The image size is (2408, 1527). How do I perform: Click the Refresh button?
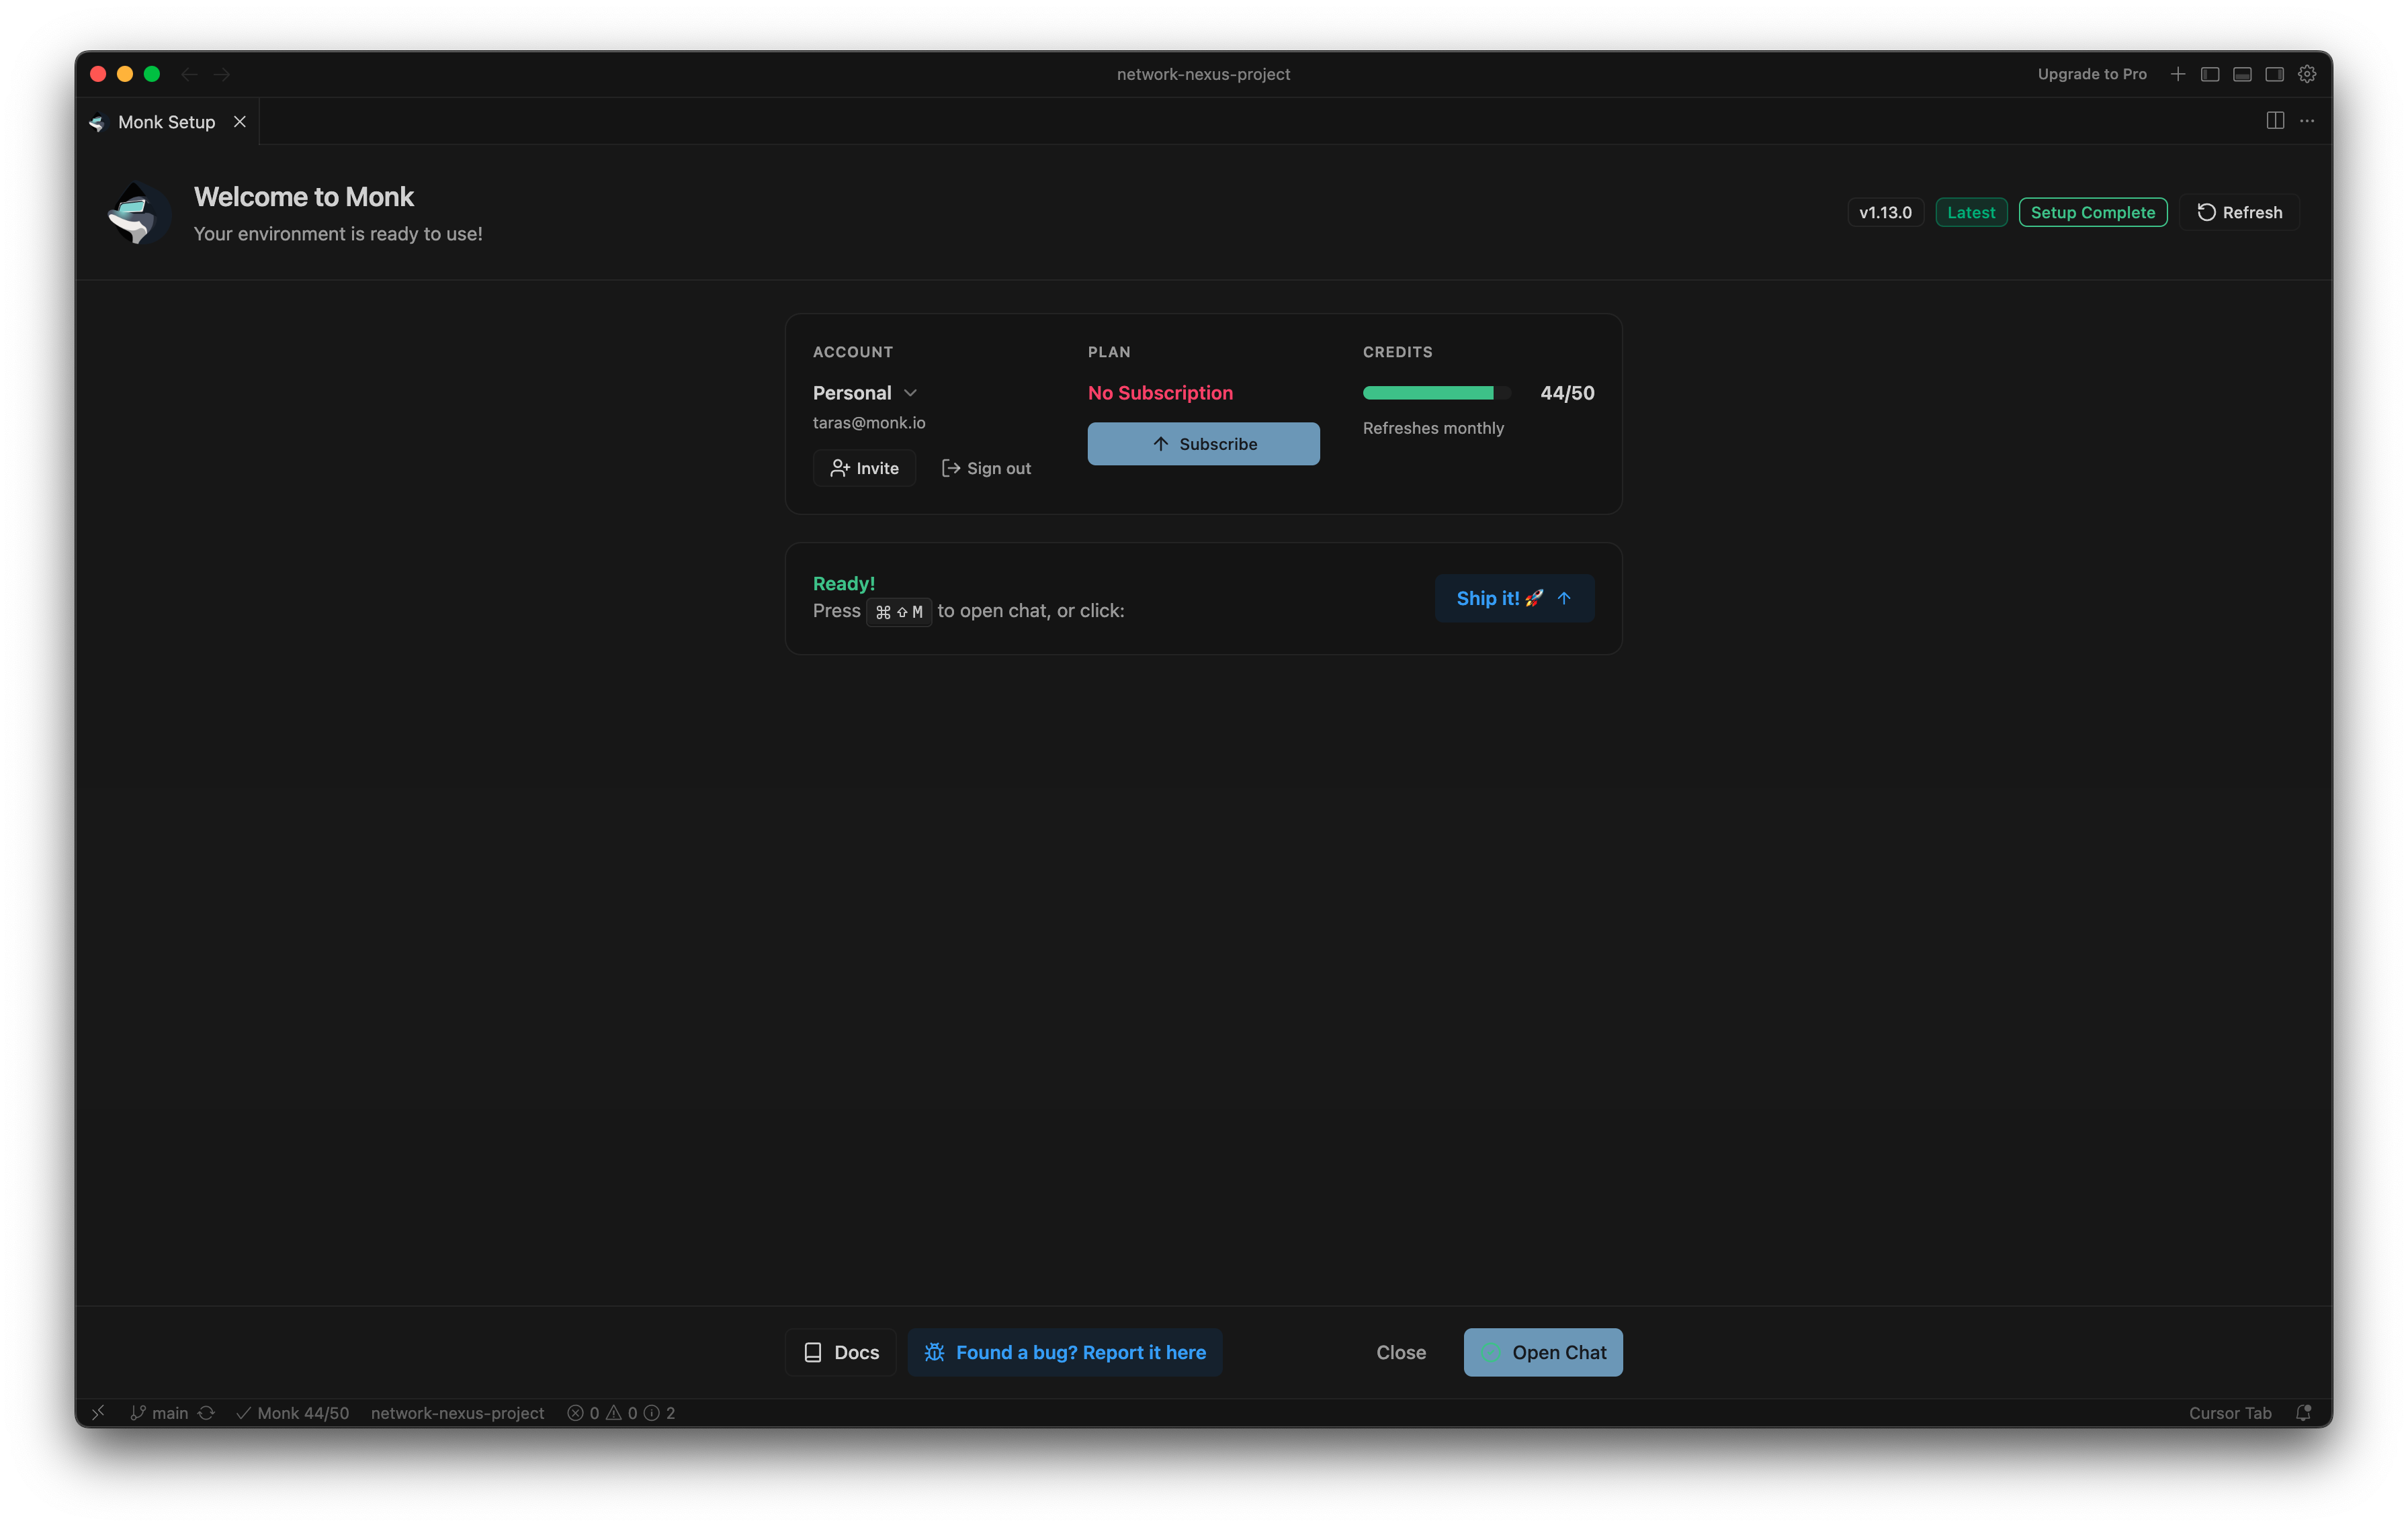[2240, 212]
